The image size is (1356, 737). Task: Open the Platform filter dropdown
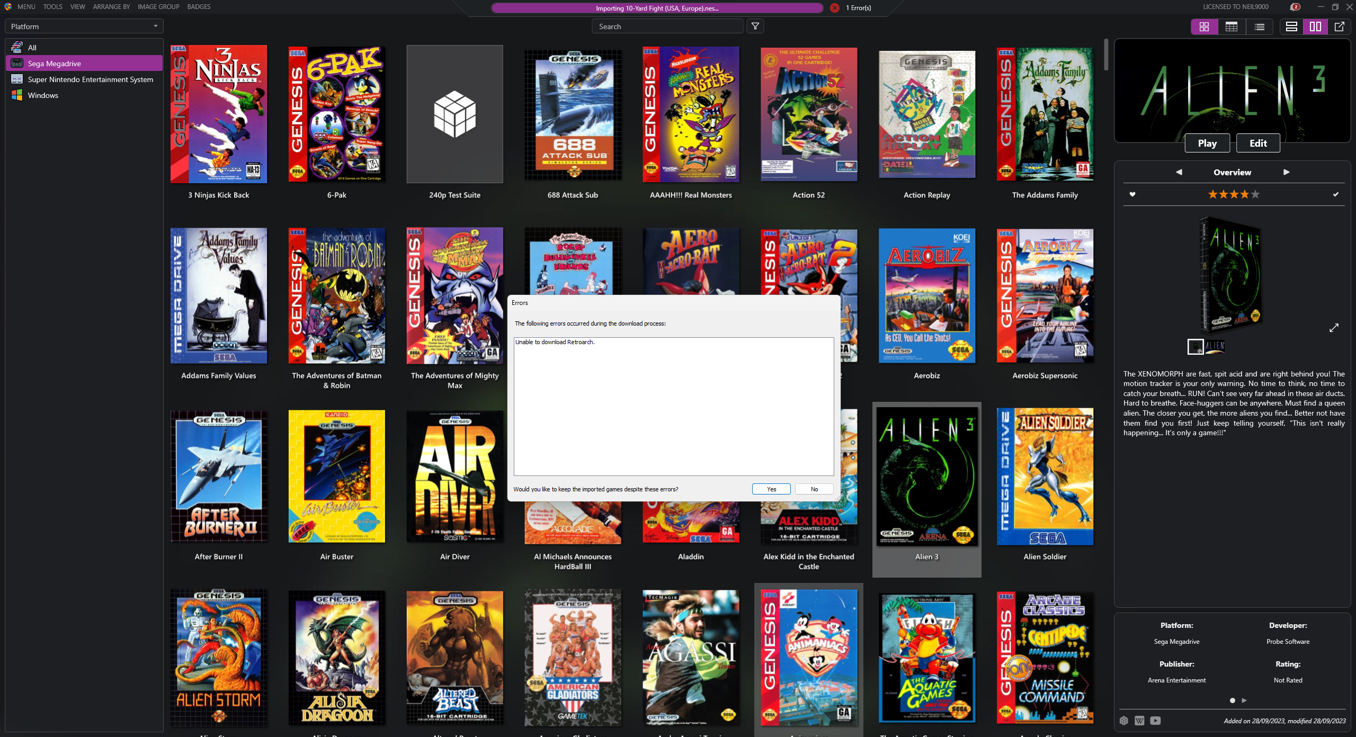click(84, 26)
